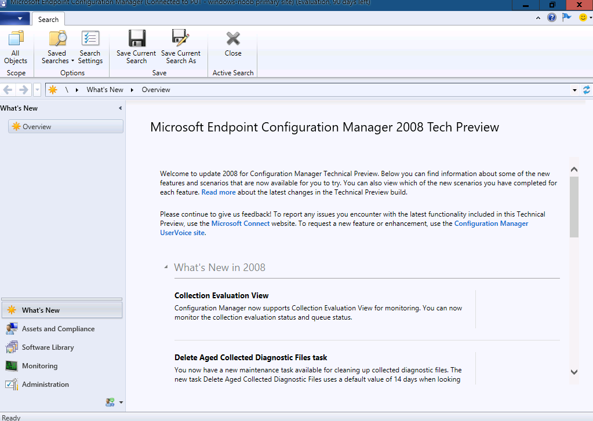The height and width of the screenshot is (421, 593).
Task: Click the navigation pane options icon
Action: point(110,402)
